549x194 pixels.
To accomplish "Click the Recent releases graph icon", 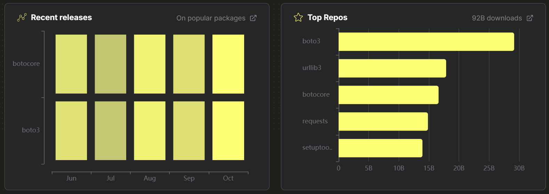I will point(22,18).
